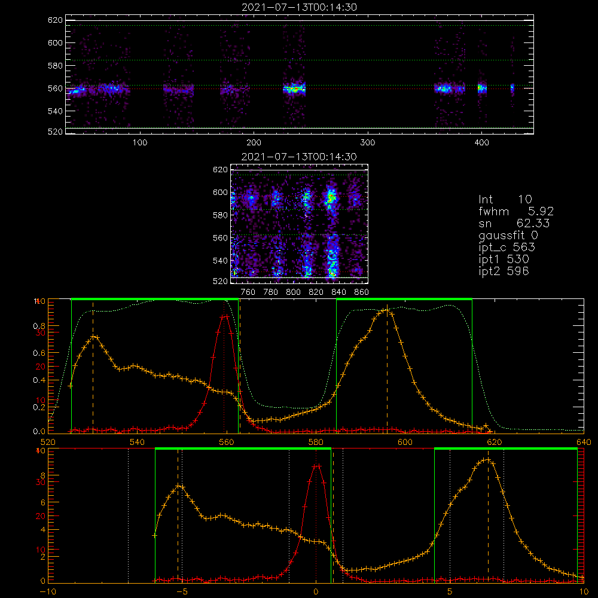The height and width of the screenshot is (598, 598).
Task: Click the red Gaussian peak in upper profile plot
Action: (225, 316)
